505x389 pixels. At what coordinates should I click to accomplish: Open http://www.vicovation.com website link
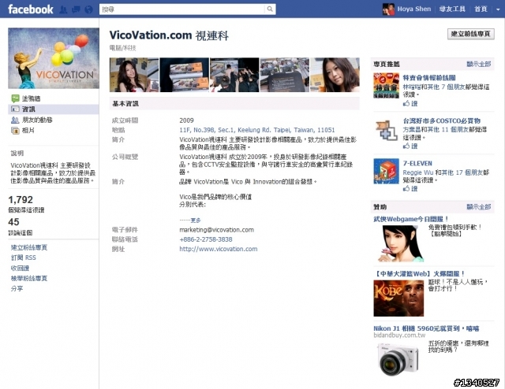click(219, 249)
